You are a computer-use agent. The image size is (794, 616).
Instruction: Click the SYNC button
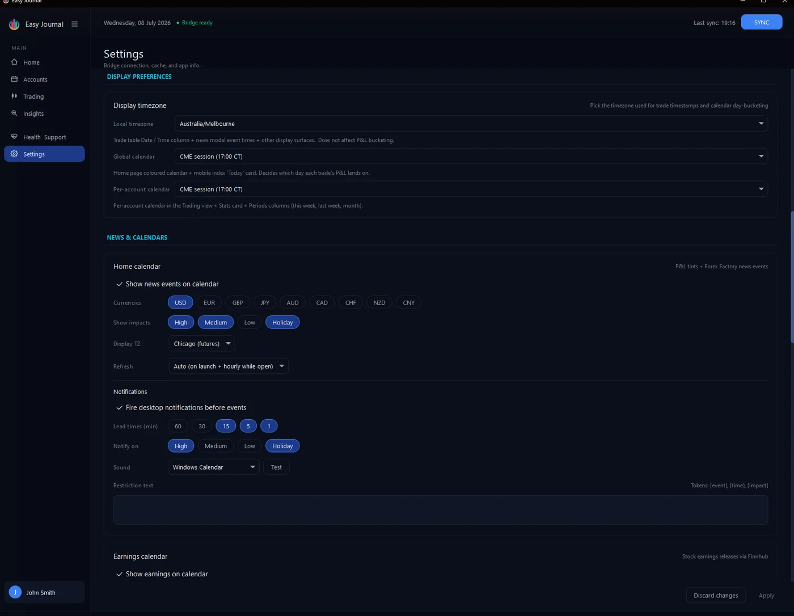(x=762, y=22)
